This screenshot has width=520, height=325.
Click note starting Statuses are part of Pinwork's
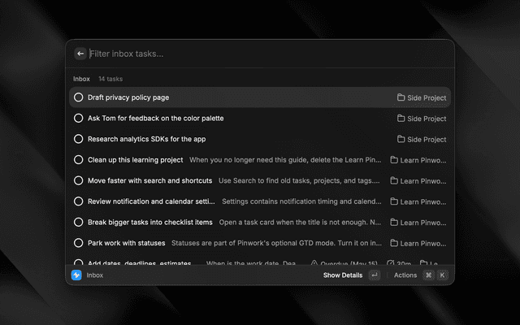276,243
